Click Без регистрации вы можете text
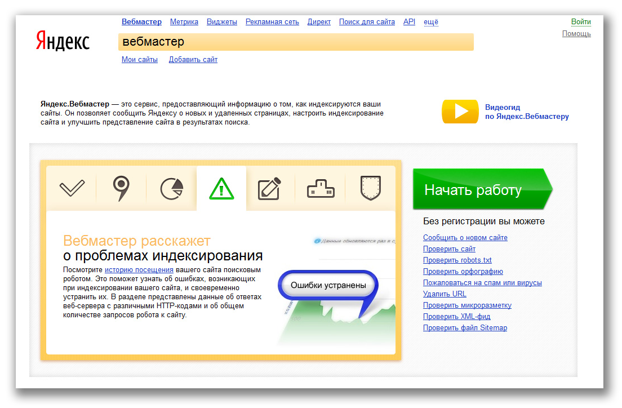This screenshot has width=622, height=408. [x=483, y=221]
